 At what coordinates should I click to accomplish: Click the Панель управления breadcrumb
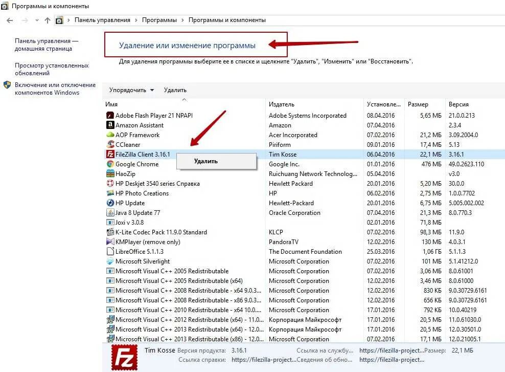click(102, 20)
